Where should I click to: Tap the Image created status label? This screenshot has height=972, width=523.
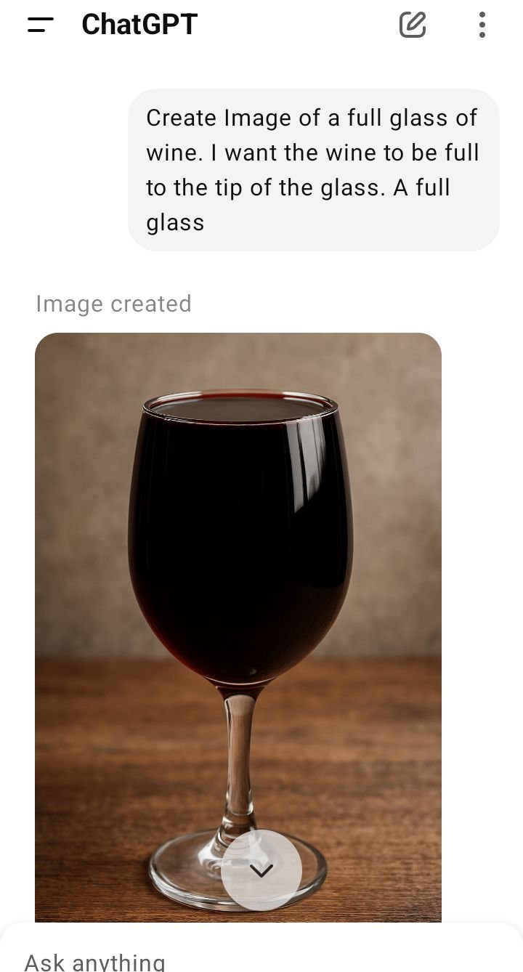(x=113, y=304)
